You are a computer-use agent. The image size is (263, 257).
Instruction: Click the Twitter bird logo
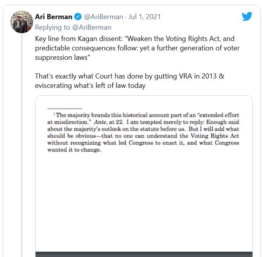point(247,16)
